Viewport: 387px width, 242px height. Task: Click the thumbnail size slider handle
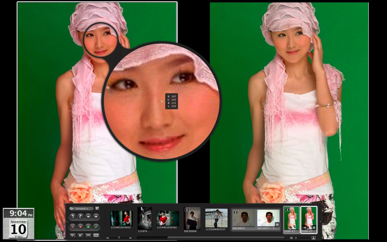tap(296, 238)
